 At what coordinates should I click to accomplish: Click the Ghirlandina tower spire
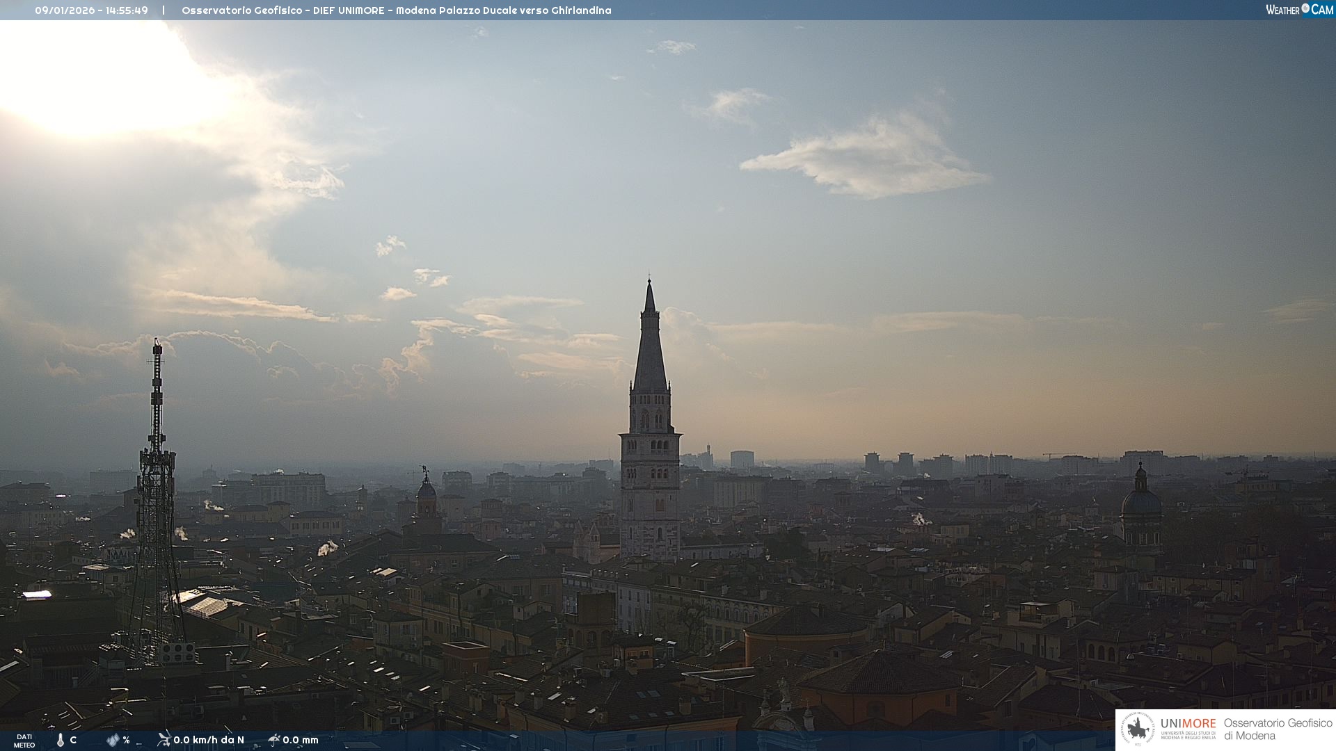pyautogui.click(x=650, y=341)
